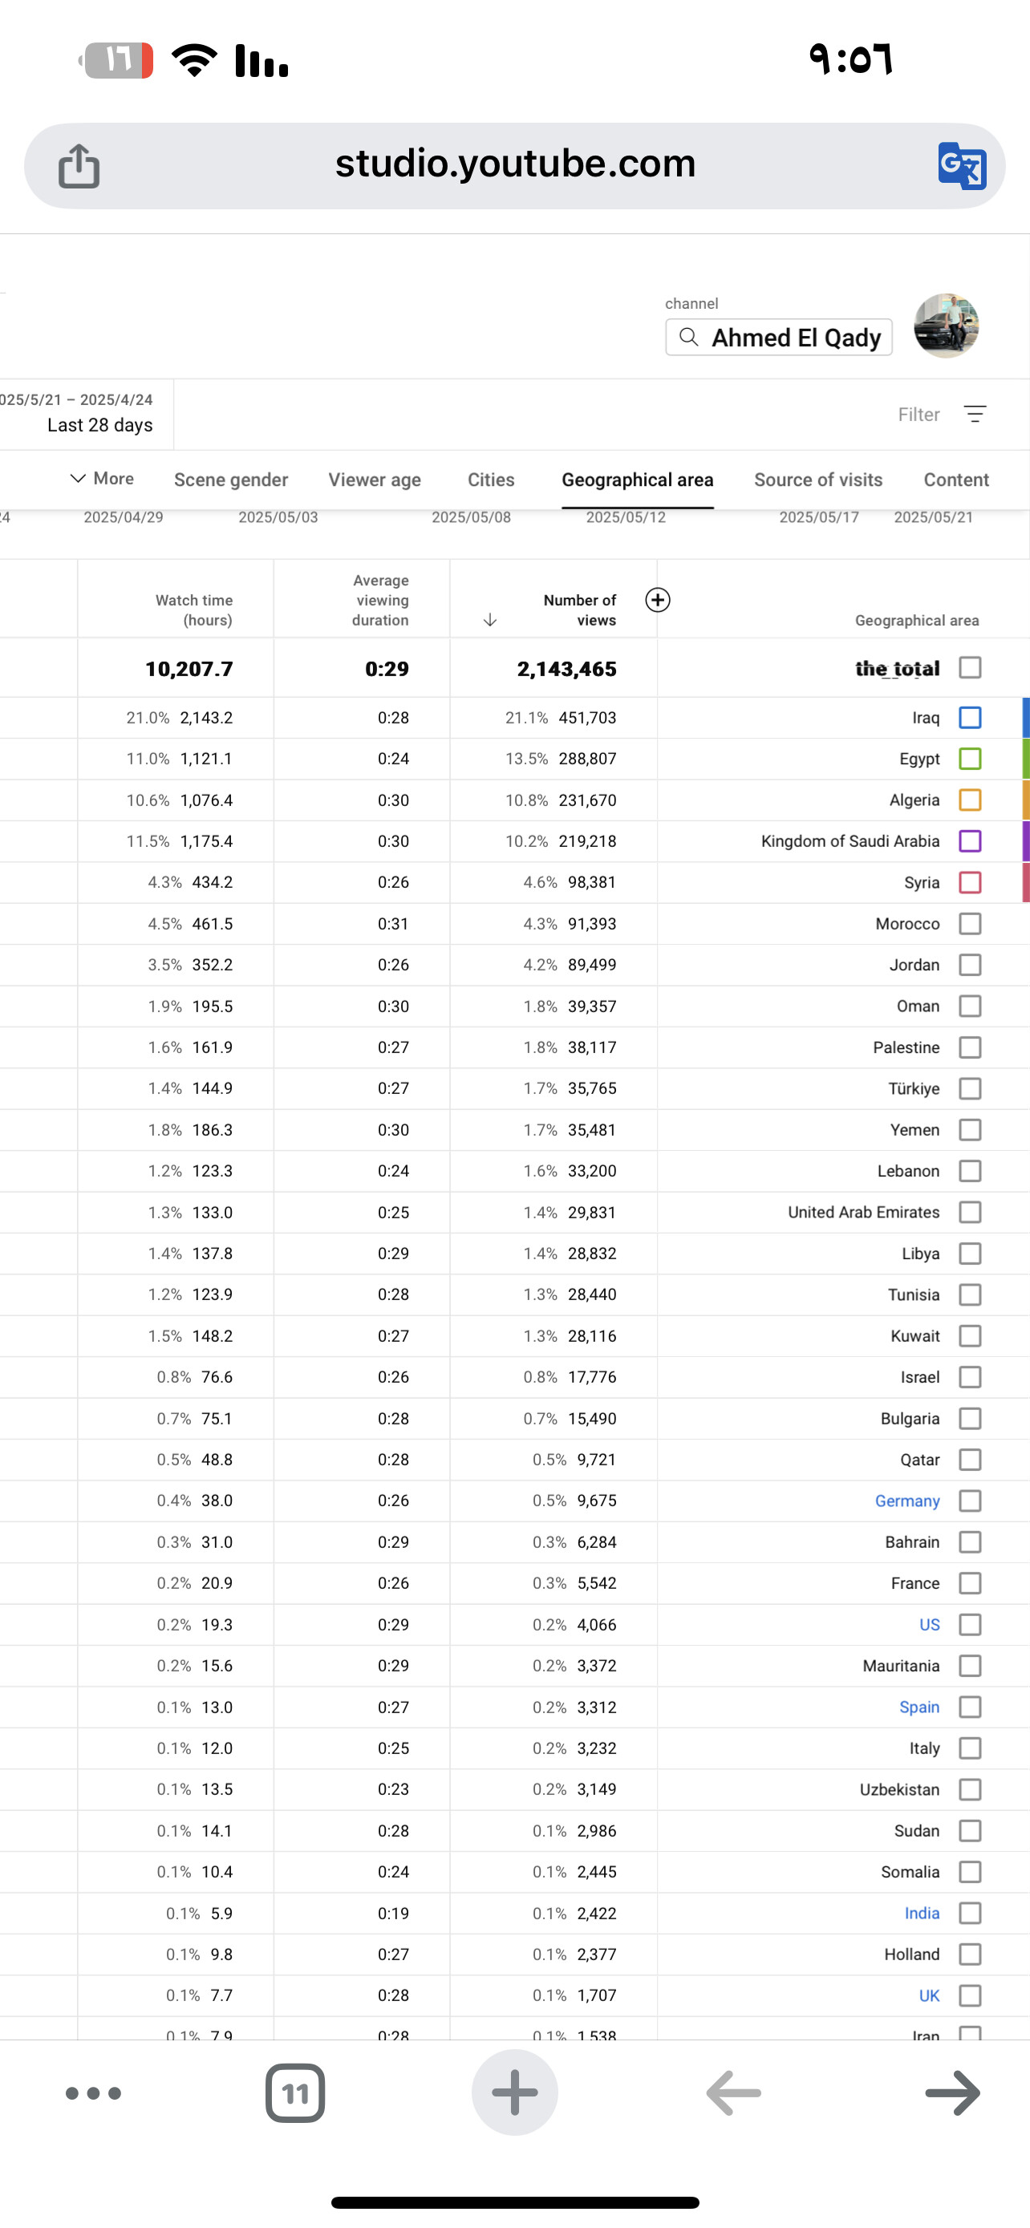Tap the share icon in address bar
Viewport: 1030px width, 2228px height.
(79, 165)
